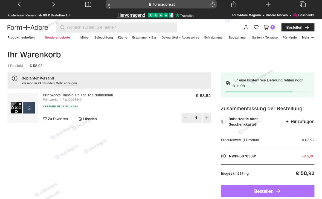322x199 pixels.
Task: Open Unsere Marken link
Action: click(x=277, y=15)
